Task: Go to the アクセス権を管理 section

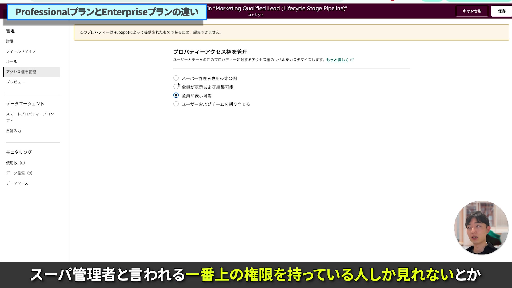Action: point(21,72)
